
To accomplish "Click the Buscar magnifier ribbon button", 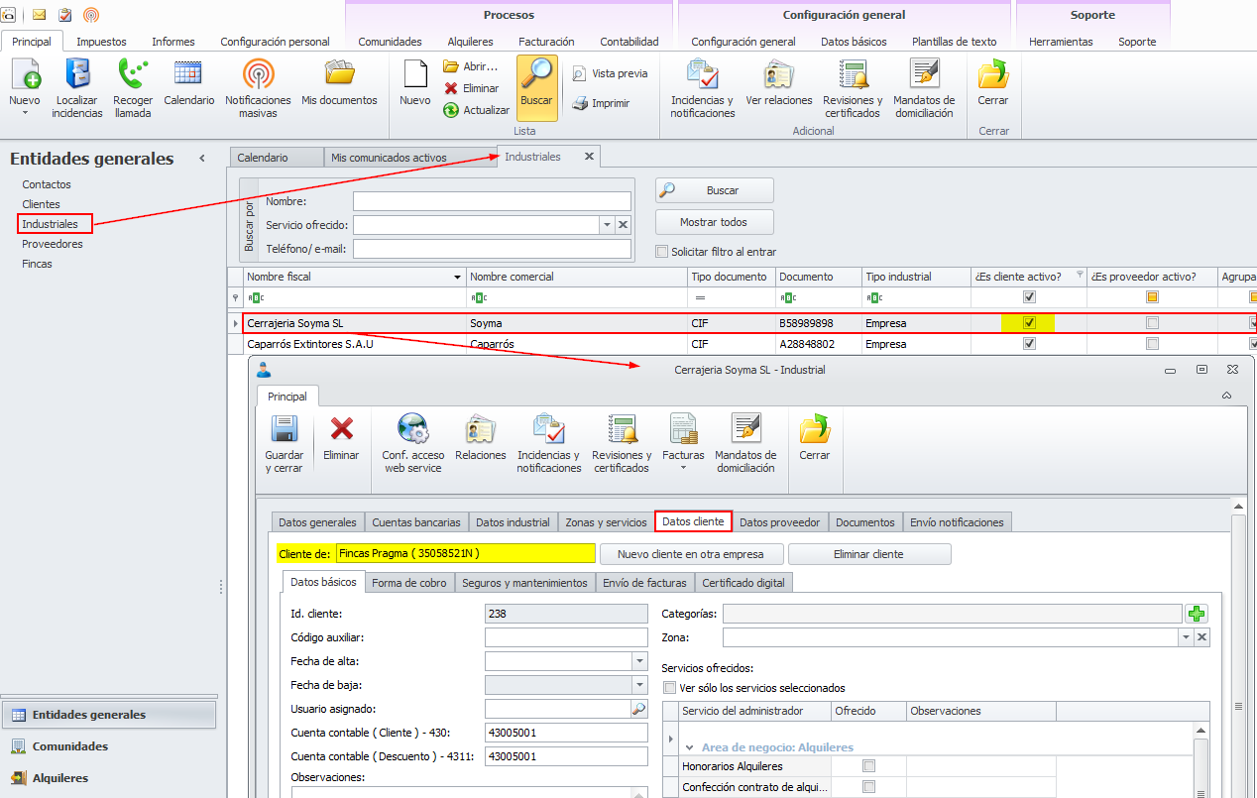I will pos(536,87).
